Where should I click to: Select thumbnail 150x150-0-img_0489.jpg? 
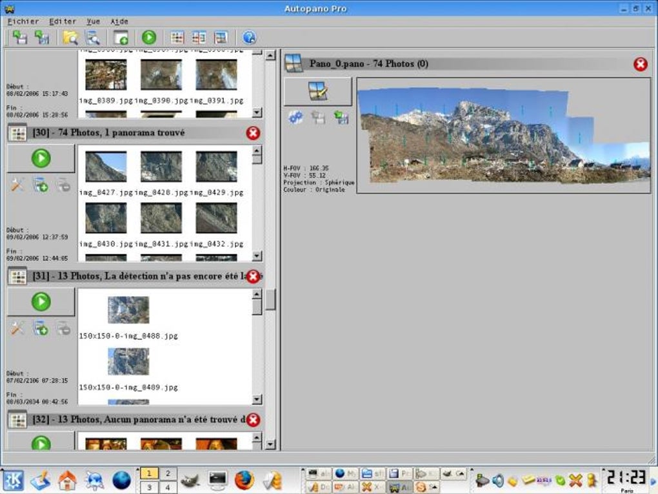(128, 361)
